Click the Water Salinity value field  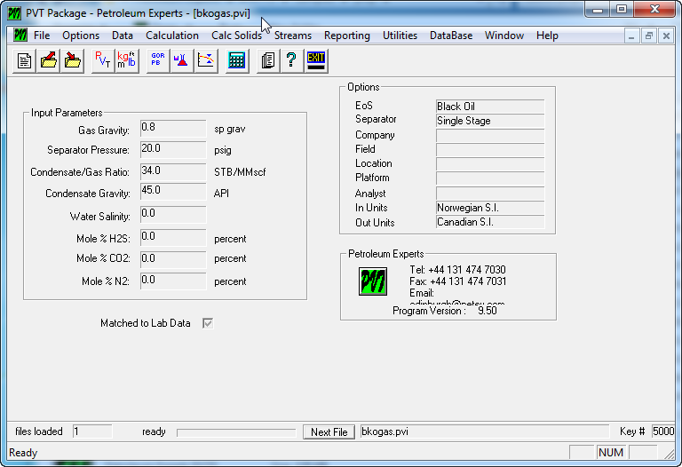[173, 215]
